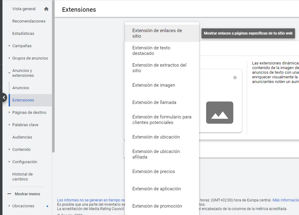The width and height of the screenshot is (299, 215).
Task: Expand the Palabras clave section
Action: coord(10,125)
